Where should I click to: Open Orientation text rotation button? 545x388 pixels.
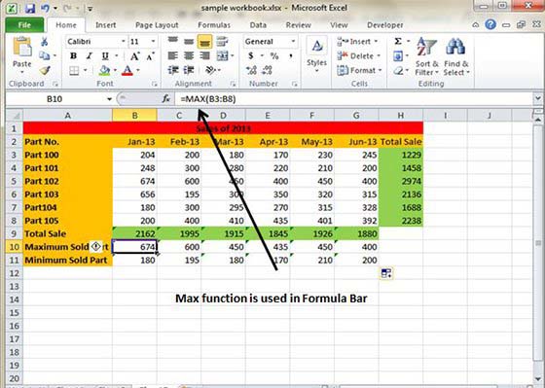(211, 71)
